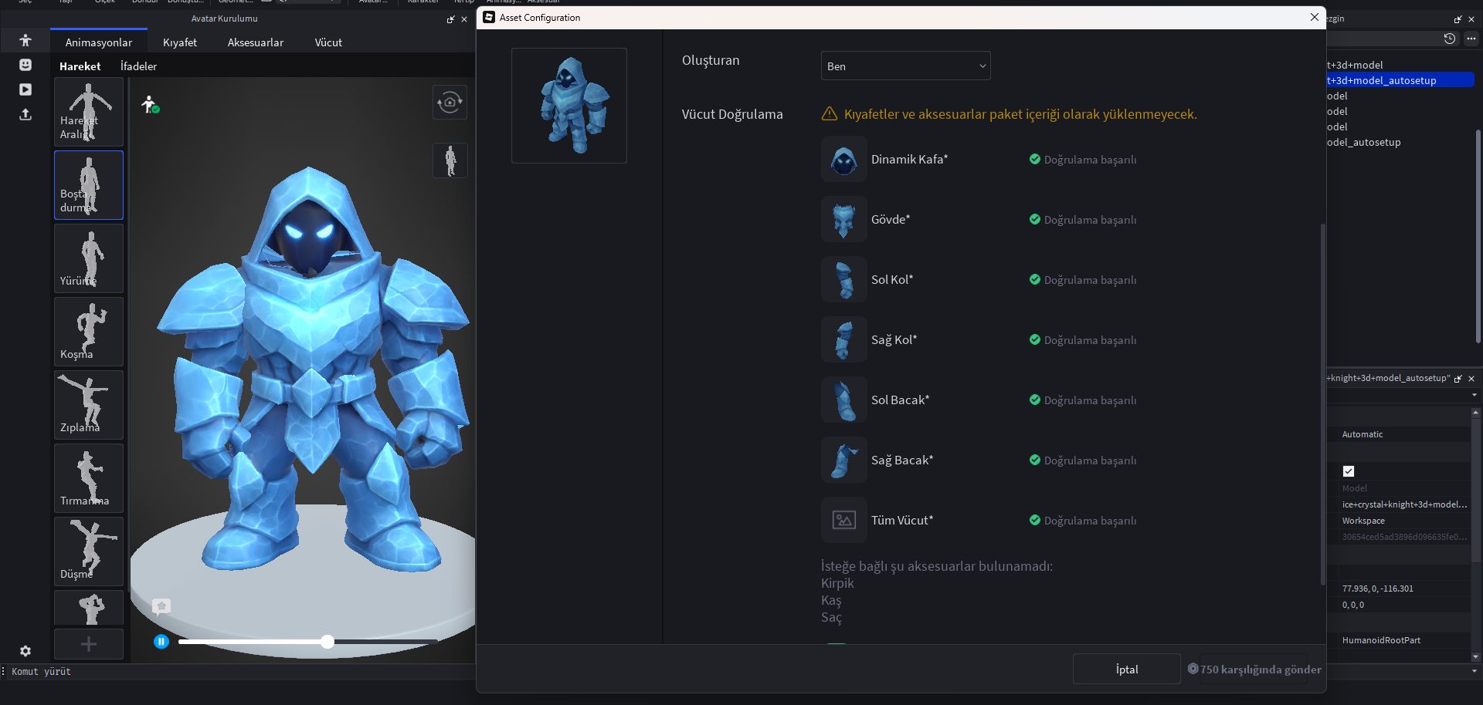The height and width of the screenshot is (705, 1483).
Task: Select the Yürüme animation thumbnail
Action: [89, 258]
